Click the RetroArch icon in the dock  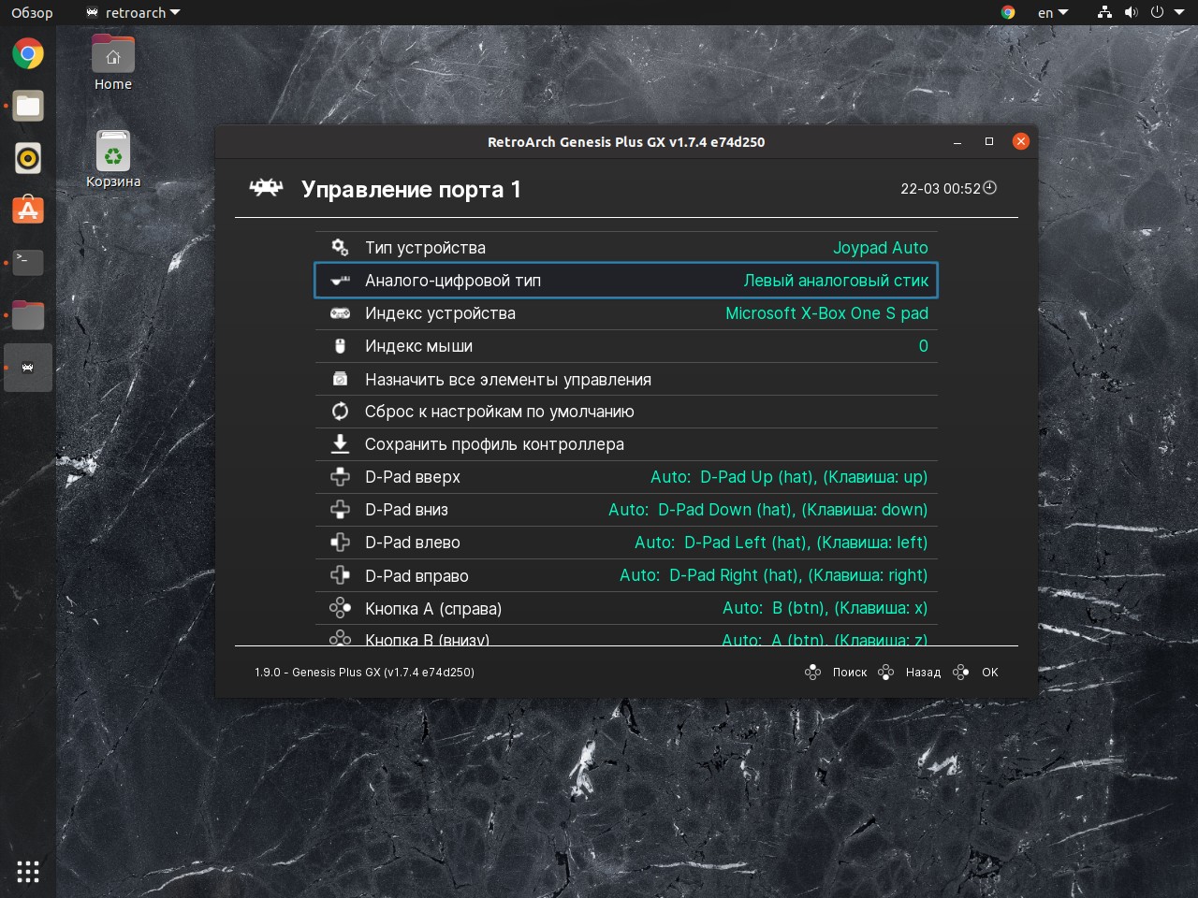(x=28, y=368)
